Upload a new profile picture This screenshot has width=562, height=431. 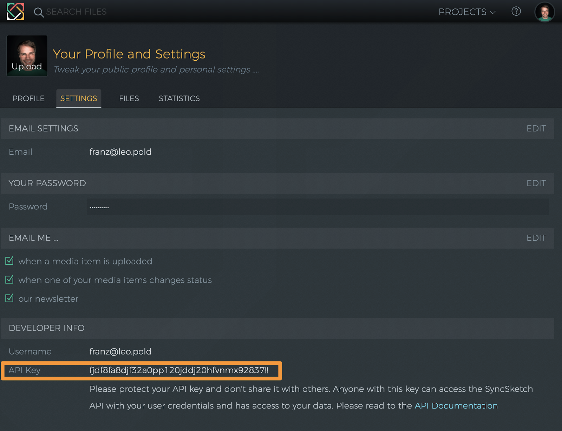point(27,56)
